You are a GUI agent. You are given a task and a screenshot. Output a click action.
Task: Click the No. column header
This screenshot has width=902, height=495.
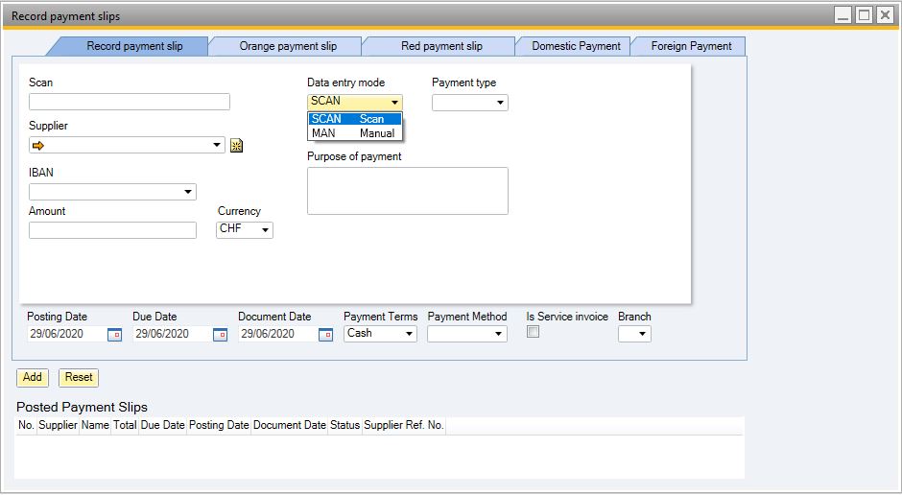click(26, 425)
